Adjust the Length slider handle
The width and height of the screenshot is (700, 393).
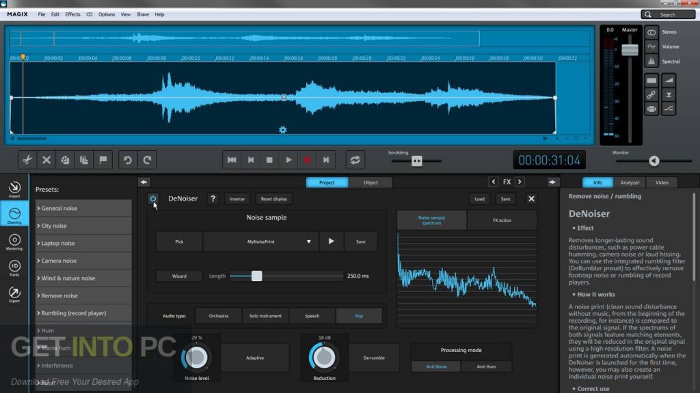pyautogui.click(x=257, y=276)
